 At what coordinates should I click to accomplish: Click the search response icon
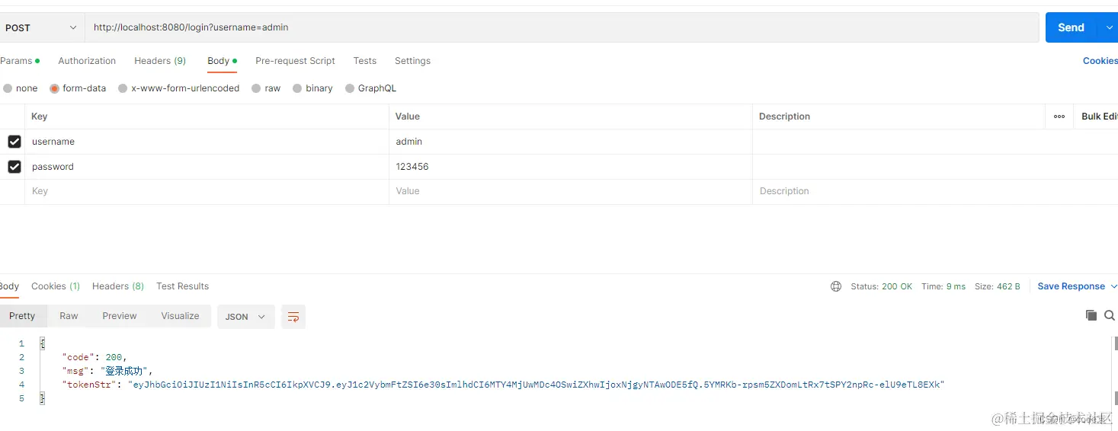click(1110, 315)
